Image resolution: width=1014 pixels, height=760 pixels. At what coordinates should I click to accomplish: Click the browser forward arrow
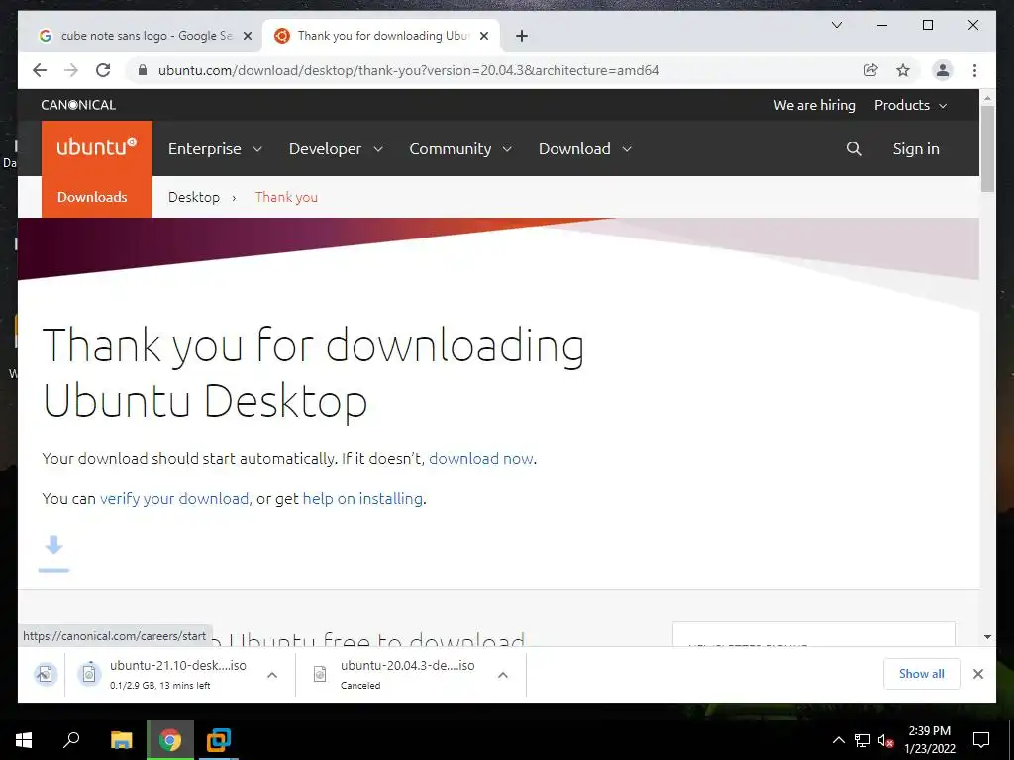pos(71,70)
